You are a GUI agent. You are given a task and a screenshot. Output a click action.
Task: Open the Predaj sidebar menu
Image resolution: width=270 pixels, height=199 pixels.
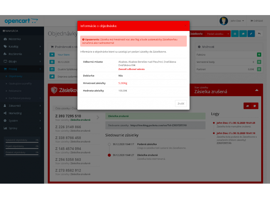pyautogui.click(x=22, y=69)
